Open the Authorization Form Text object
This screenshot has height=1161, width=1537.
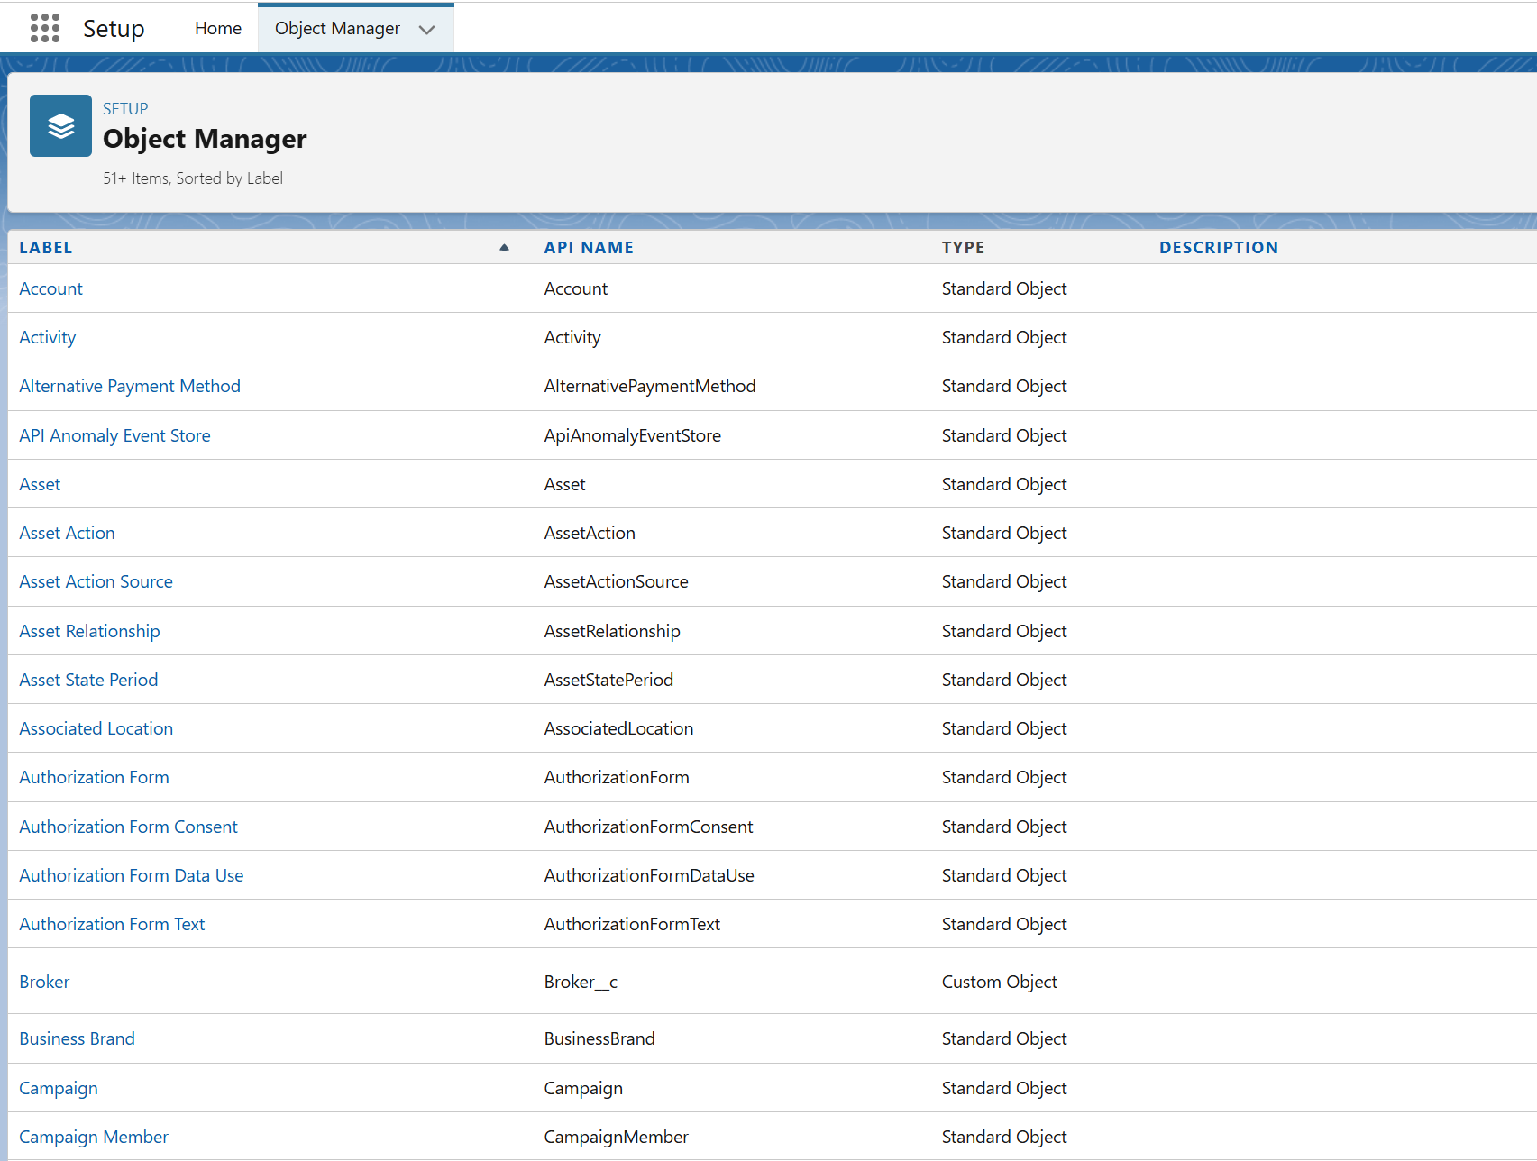[112, 924]
